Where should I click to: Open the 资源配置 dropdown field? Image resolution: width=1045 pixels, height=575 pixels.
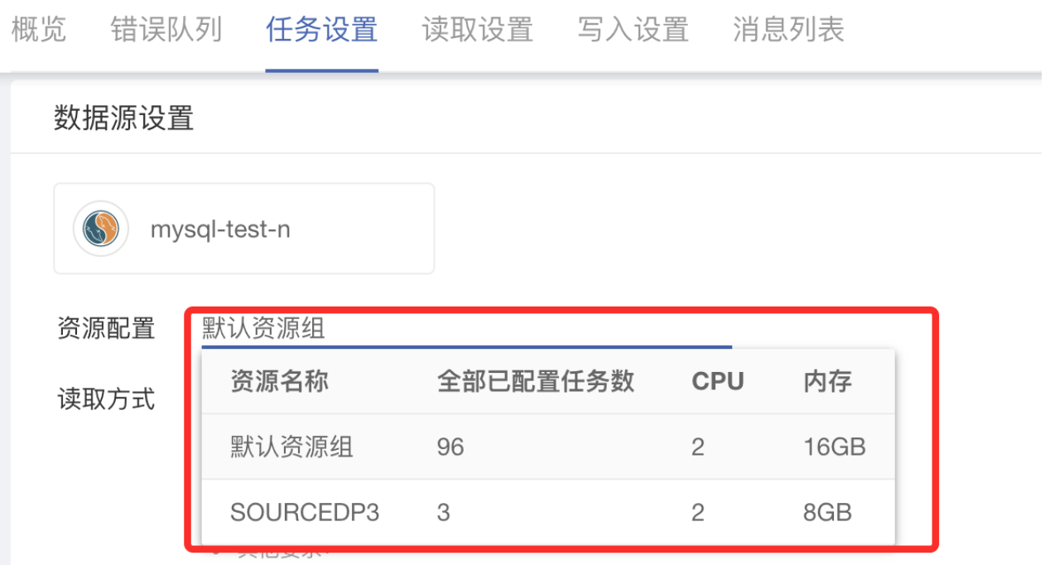coord(465,330)
